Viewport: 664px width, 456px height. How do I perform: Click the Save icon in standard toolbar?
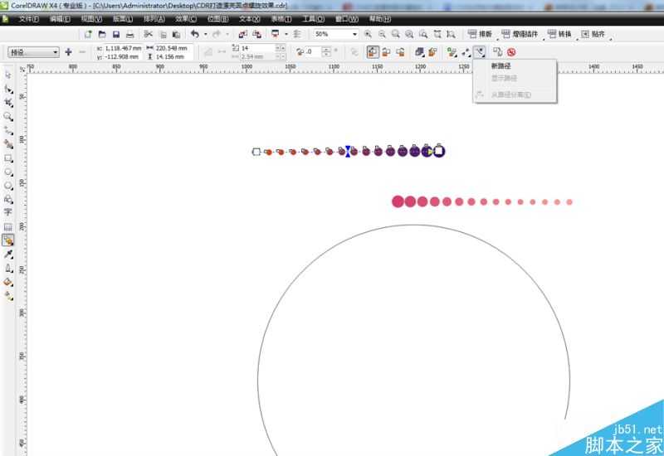pyautogui.click(x=116, y=34)
